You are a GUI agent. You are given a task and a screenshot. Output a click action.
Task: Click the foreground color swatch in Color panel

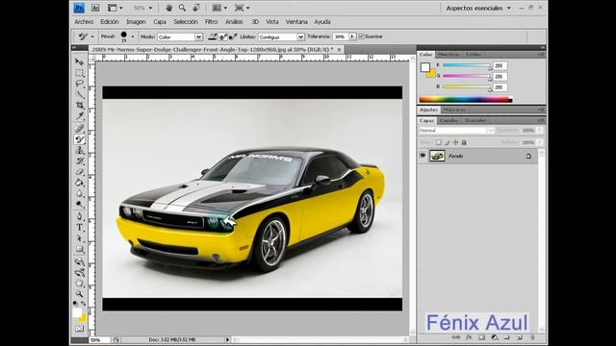pos(425,67)
